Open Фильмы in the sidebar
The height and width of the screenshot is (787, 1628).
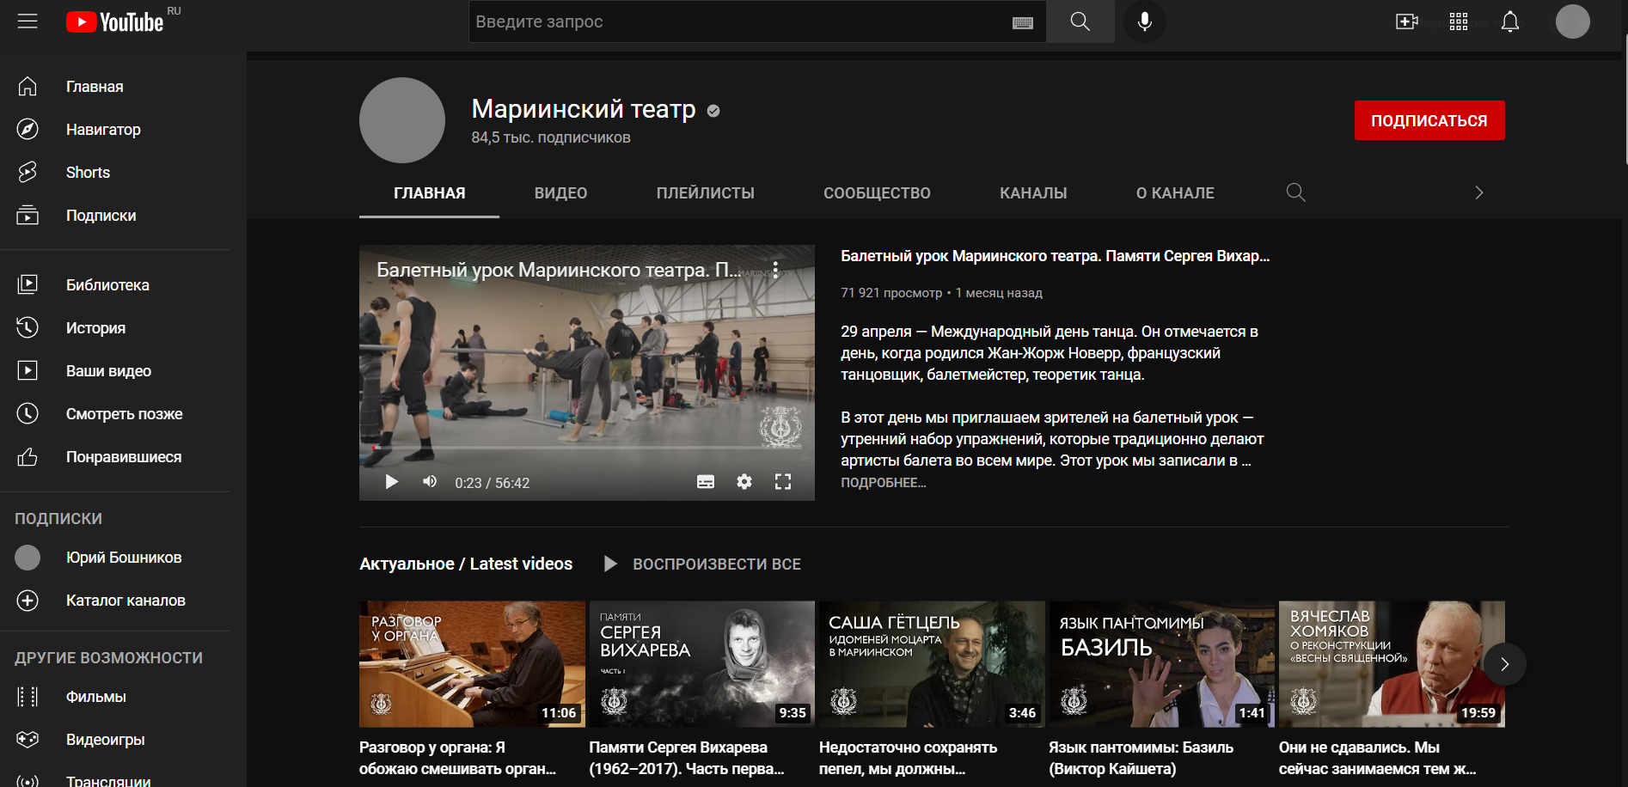pyautogui.click(x=115, y=697)
